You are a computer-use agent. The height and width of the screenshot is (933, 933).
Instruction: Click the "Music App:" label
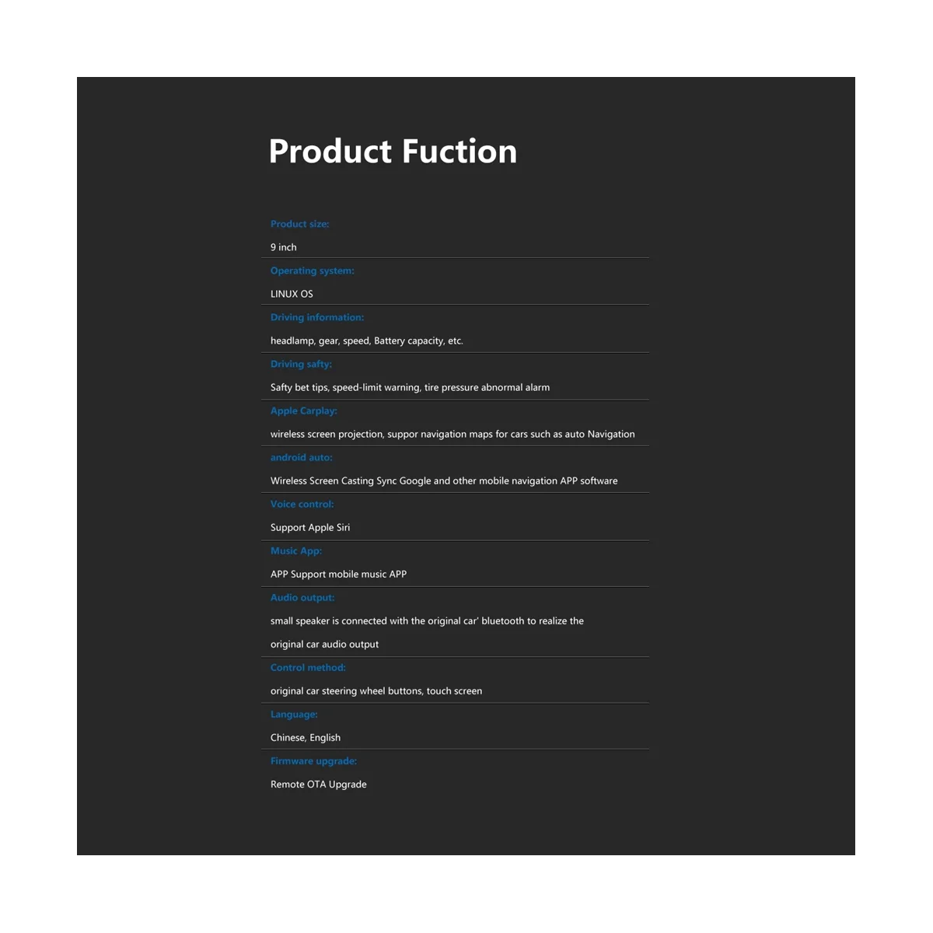click(295, 550)
